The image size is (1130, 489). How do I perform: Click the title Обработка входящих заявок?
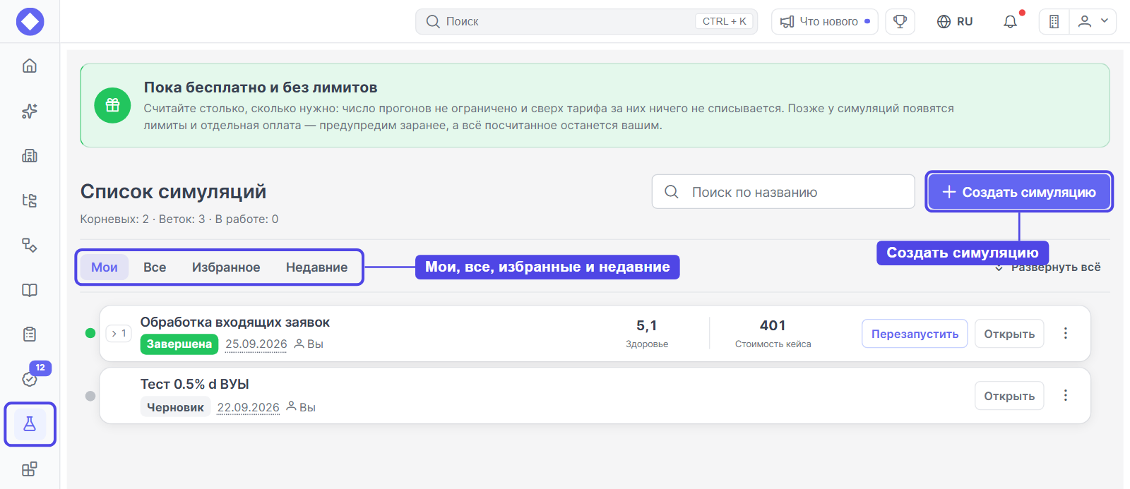[x=235, y=322]
